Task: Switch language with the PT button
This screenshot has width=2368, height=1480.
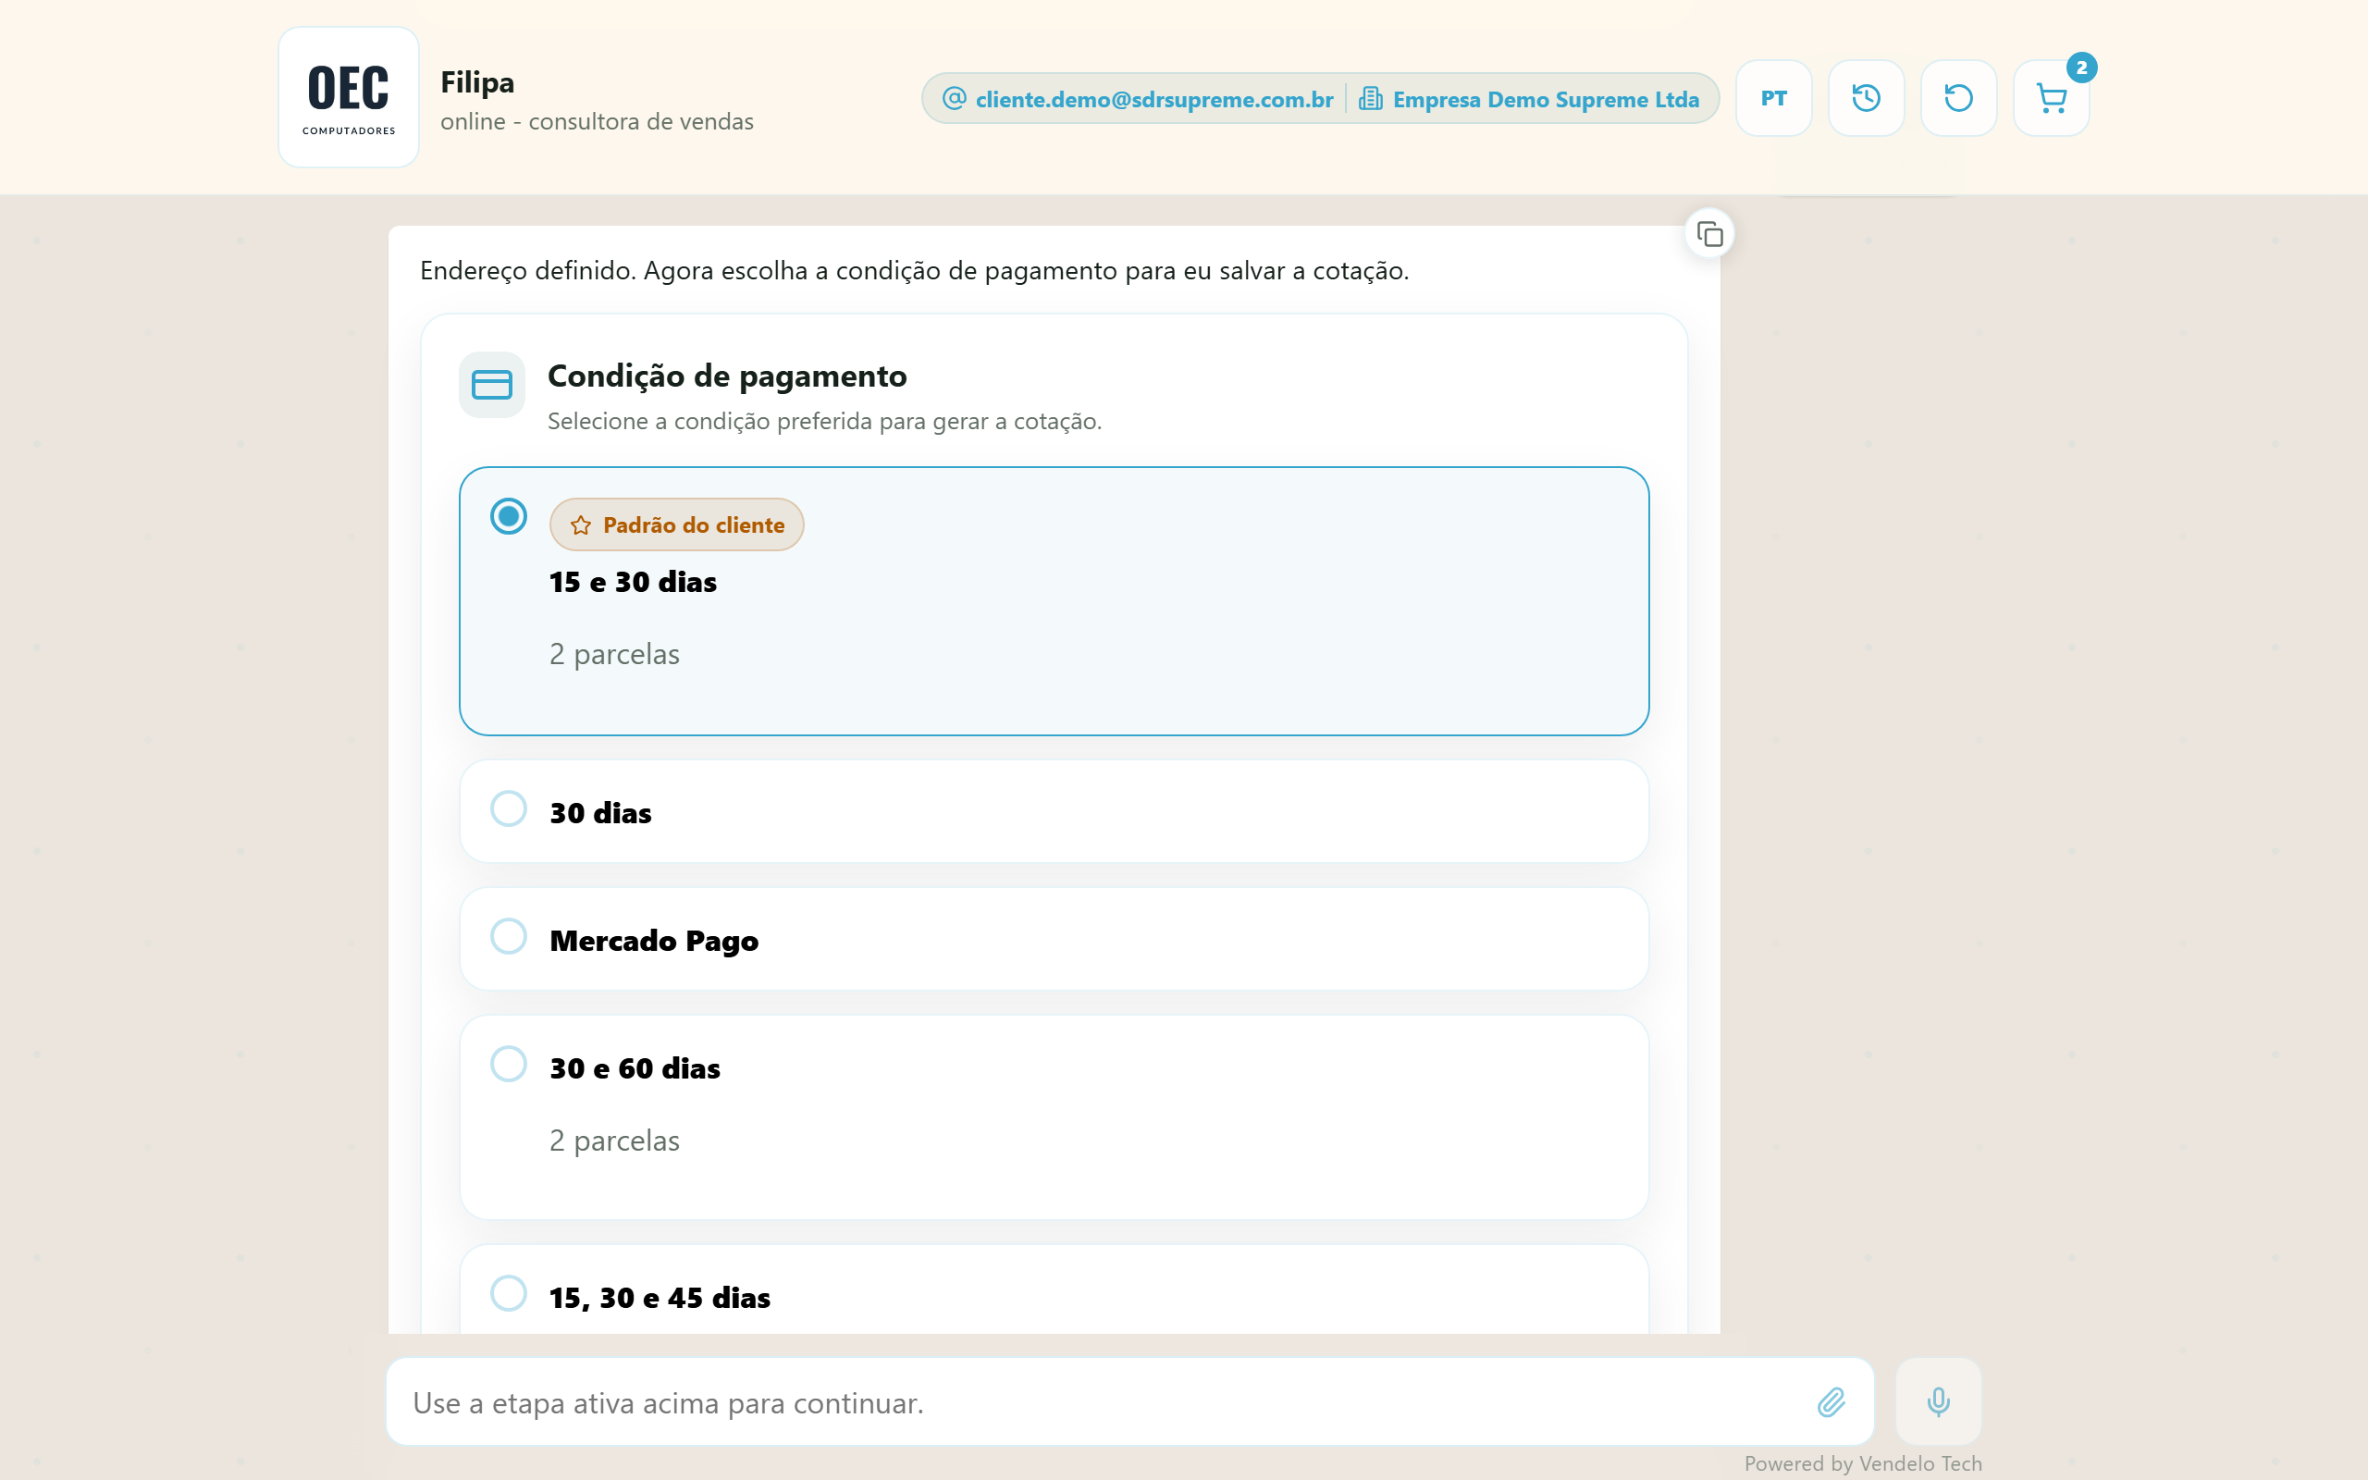Action: tap(1773, 98)
